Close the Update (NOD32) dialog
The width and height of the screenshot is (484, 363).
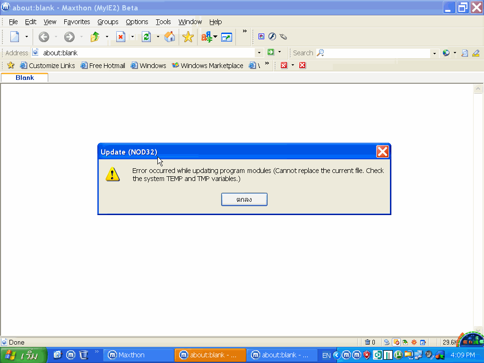coord(382,152)
